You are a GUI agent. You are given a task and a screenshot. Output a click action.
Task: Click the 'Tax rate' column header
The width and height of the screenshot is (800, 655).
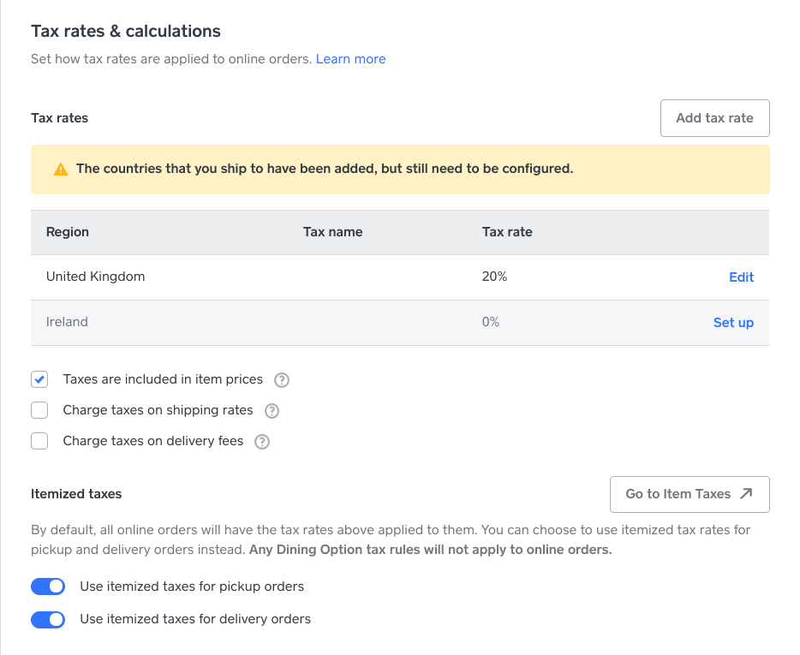coord(507,232)
